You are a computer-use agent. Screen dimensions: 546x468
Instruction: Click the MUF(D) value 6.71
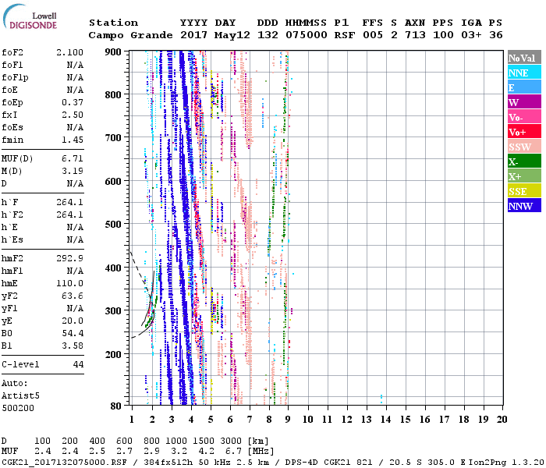pyautogui.click(x=73, y=158)
